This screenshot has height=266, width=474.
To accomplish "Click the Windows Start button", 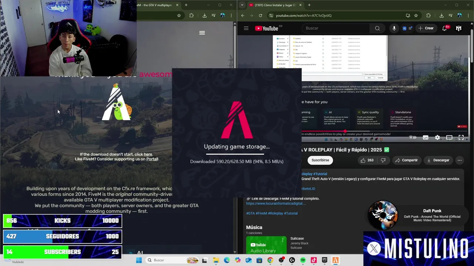I will click(139, 260).
